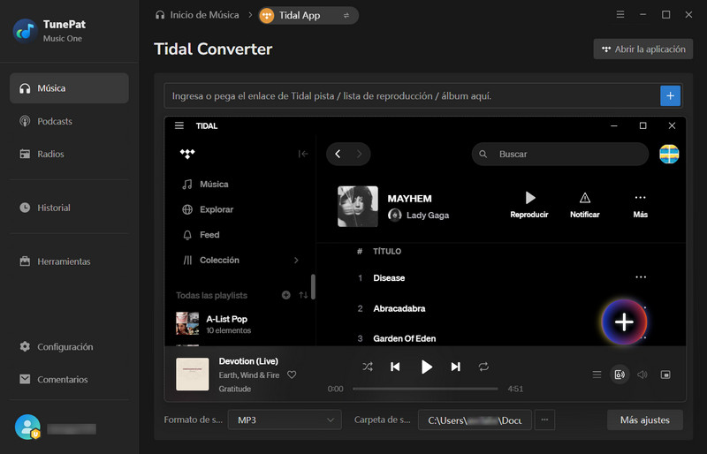The height and width of the screenshot is (454, 707).
Task: Open mini player view
Action: 665,375
